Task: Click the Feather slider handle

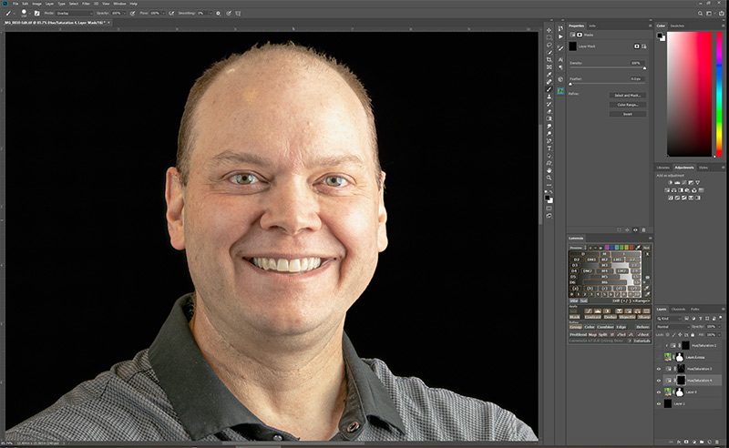Action: [570, 84]
